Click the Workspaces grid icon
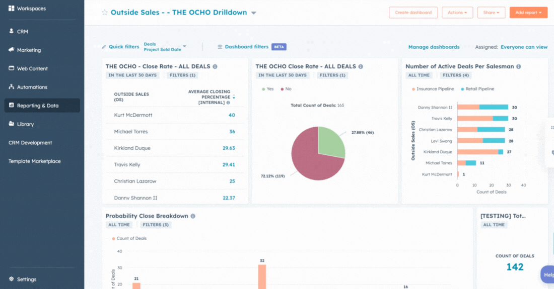 tap(11, 8)
